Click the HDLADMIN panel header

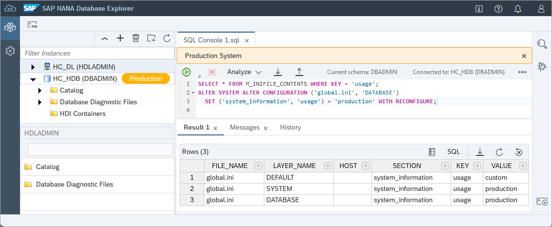click(x=97, y=133)
